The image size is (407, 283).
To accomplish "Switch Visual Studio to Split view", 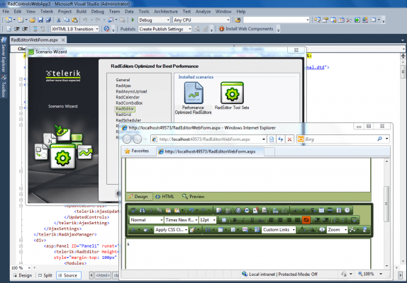I will (45, 275).
